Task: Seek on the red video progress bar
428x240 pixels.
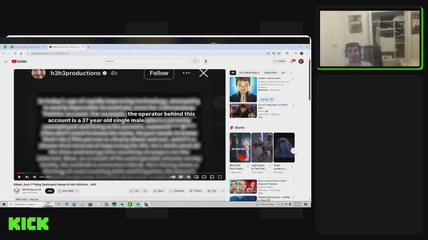Action: point(120,173)
